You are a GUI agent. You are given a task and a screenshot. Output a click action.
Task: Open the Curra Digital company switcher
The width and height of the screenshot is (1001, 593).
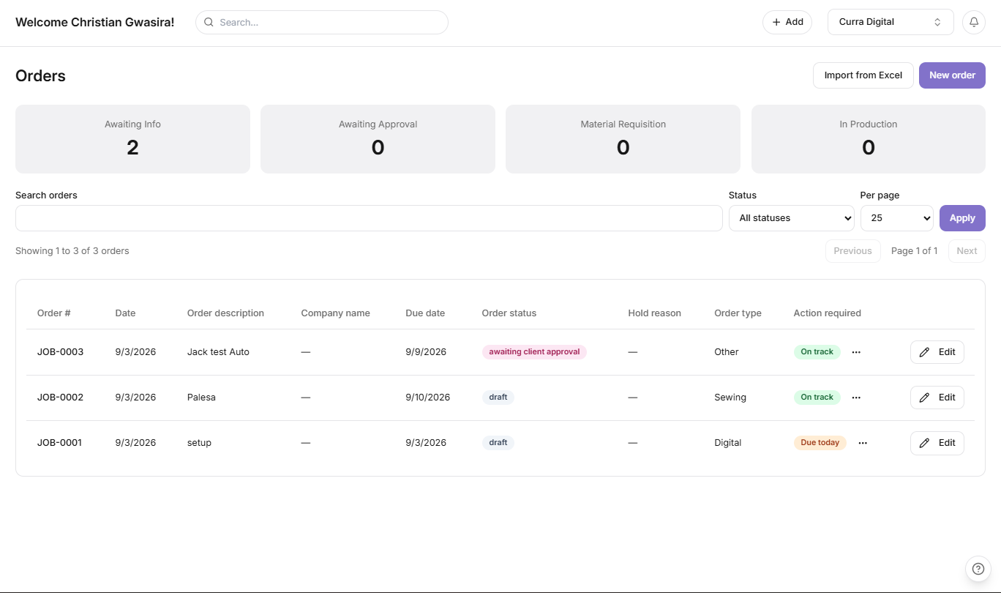pyautogui.click(x=891, y=22)
